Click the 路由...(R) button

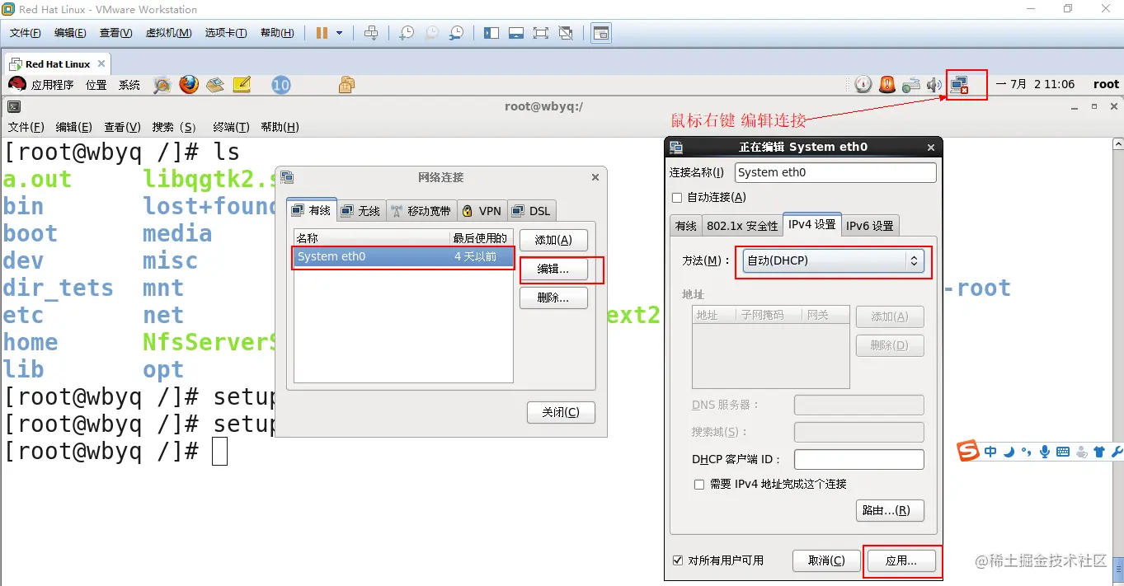click(890, 510)
